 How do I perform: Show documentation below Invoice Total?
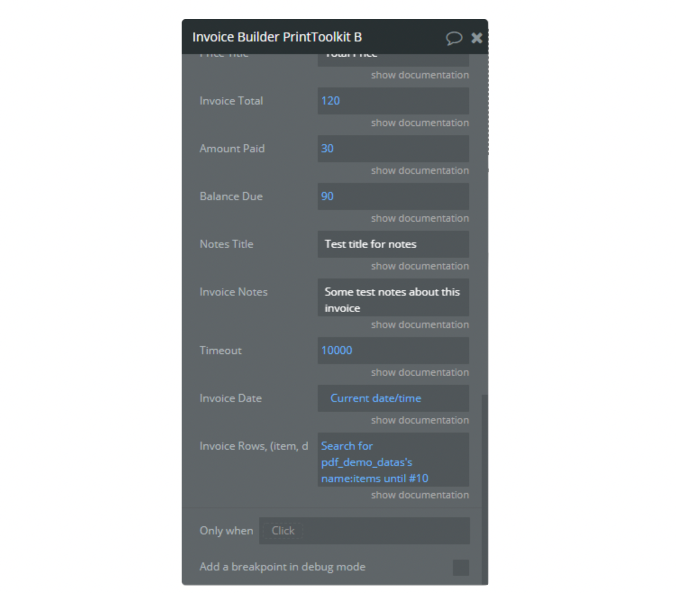[420, 123]
